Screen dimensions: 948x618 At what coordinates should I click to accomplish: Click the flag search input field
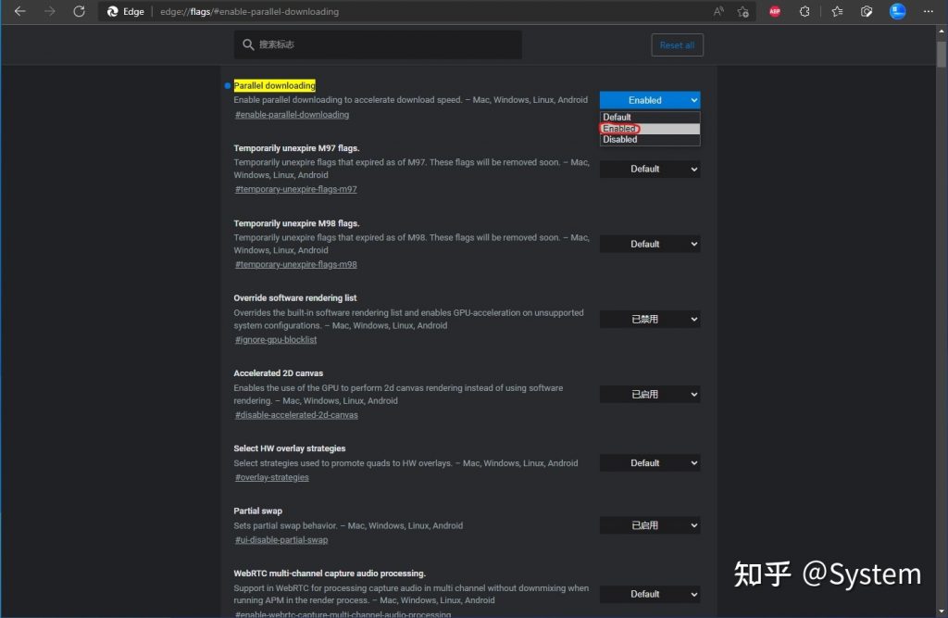377,44
